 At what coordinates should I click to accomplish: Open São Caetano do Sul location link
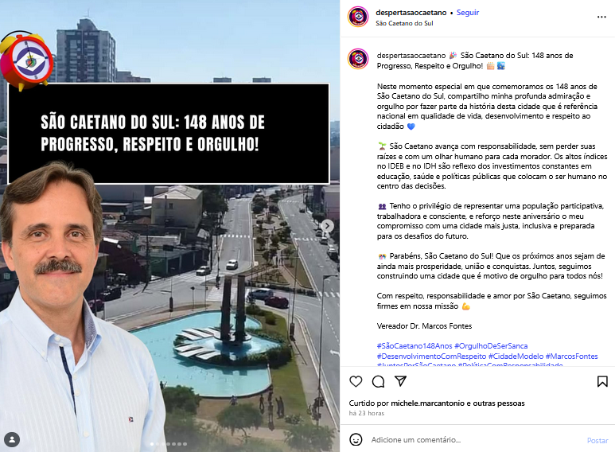click(x=404, y=23)
